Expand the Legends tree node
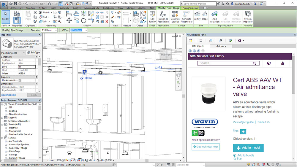This screenshot has height=167, width=297. coord(2,118)
